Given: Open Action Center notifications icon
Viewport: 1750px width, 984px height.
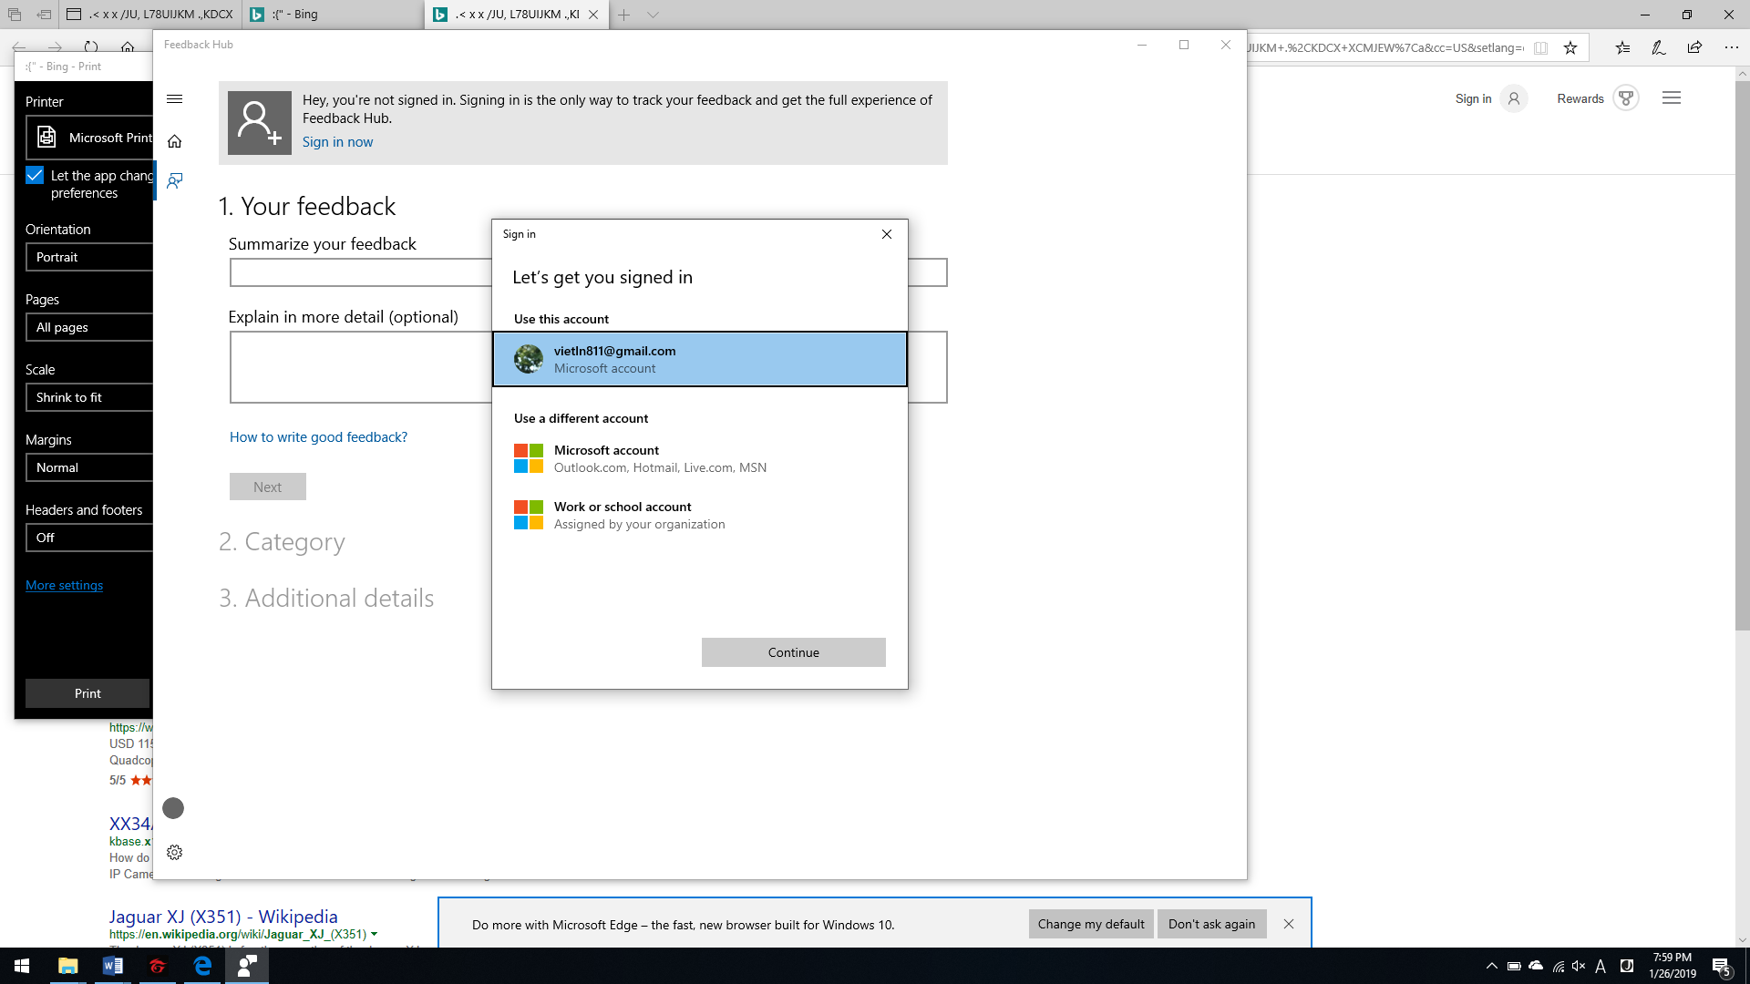Looking at the screenshot, I should pos(1721,967).
